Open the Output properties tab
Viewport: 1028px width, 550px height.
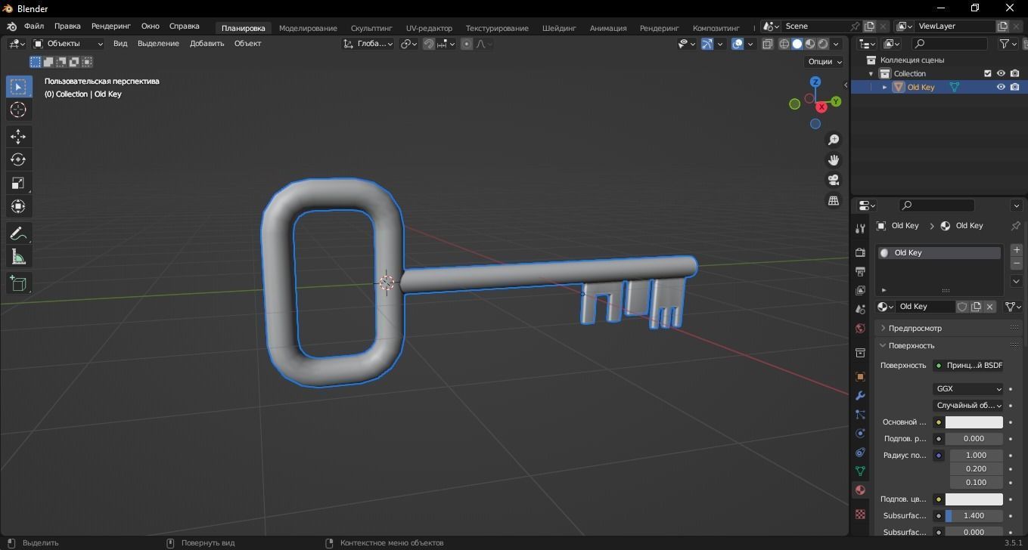(860, 271)
